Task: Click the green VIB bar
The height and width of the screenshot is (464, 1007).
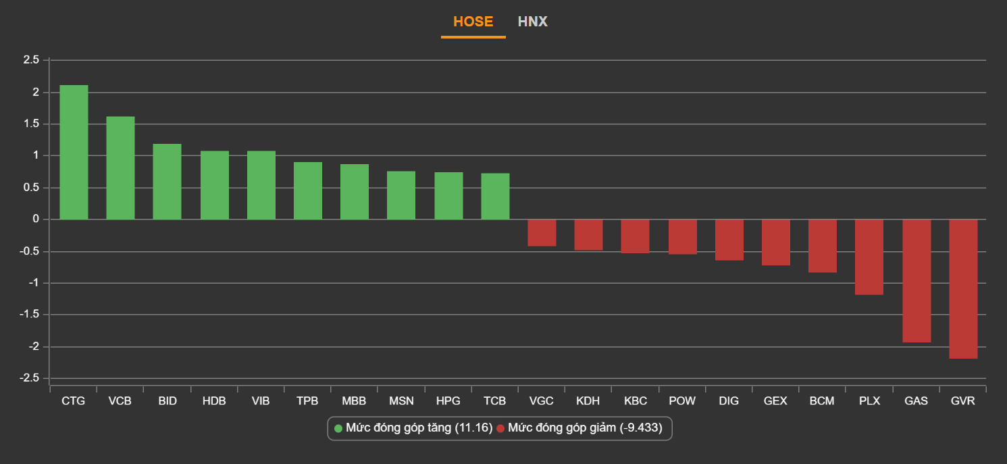Action: click(x=261, y=185)
